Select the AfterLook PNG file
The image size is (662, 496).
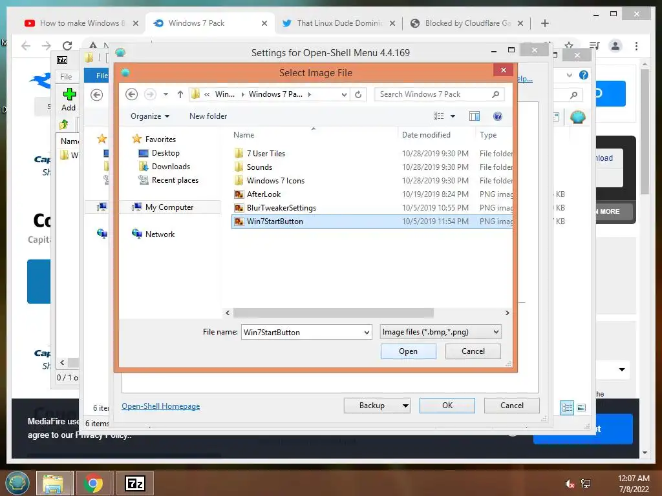[x=264, y=194]
